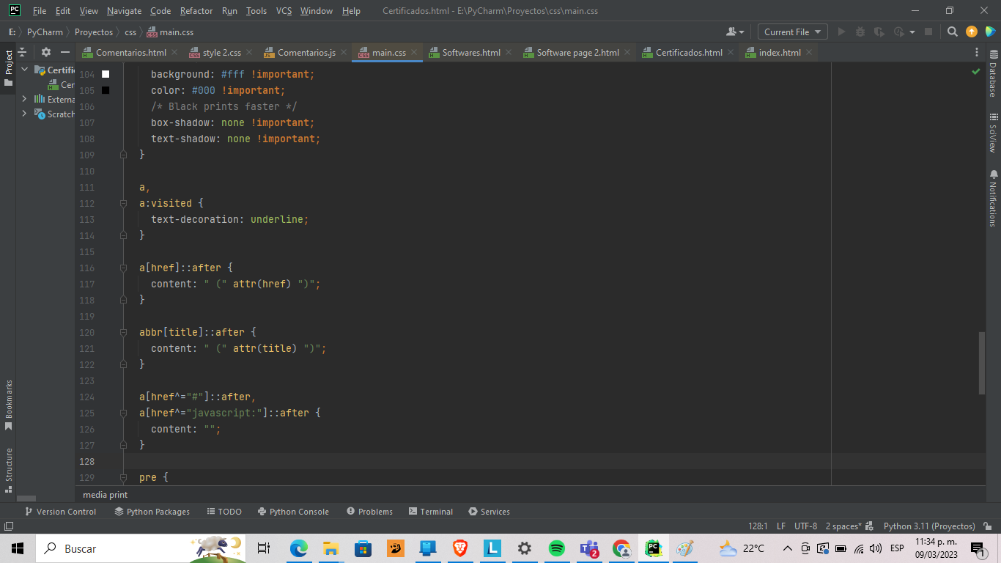Click the Search Everywhere magnifier icon
The image size is (1001, 563).
952,32
